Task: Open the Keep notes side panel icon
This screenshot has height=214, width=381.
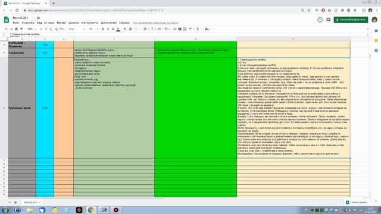Action: [376, 40]
